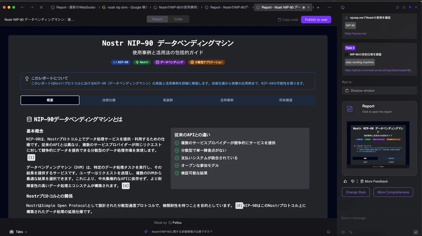The width and height of the screenshot is (422, 236).
Task: Open More Feedback
Action: [374, 181]
